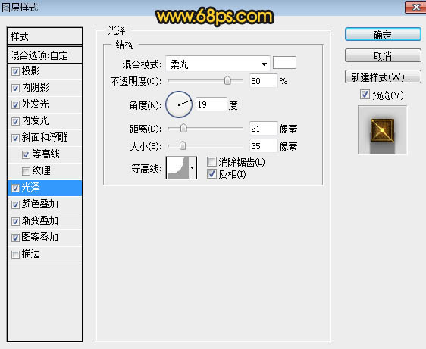Toggle the 渐变叠加 gradient overlay checkbox
The height and width of the screenshot is (349, 426).
click(x=15, y=222)
